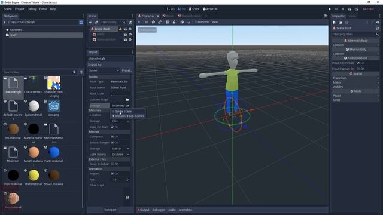Open the Import As Scene dropdown
This screenshot has height=215, width=383.
tap(104, 70)
